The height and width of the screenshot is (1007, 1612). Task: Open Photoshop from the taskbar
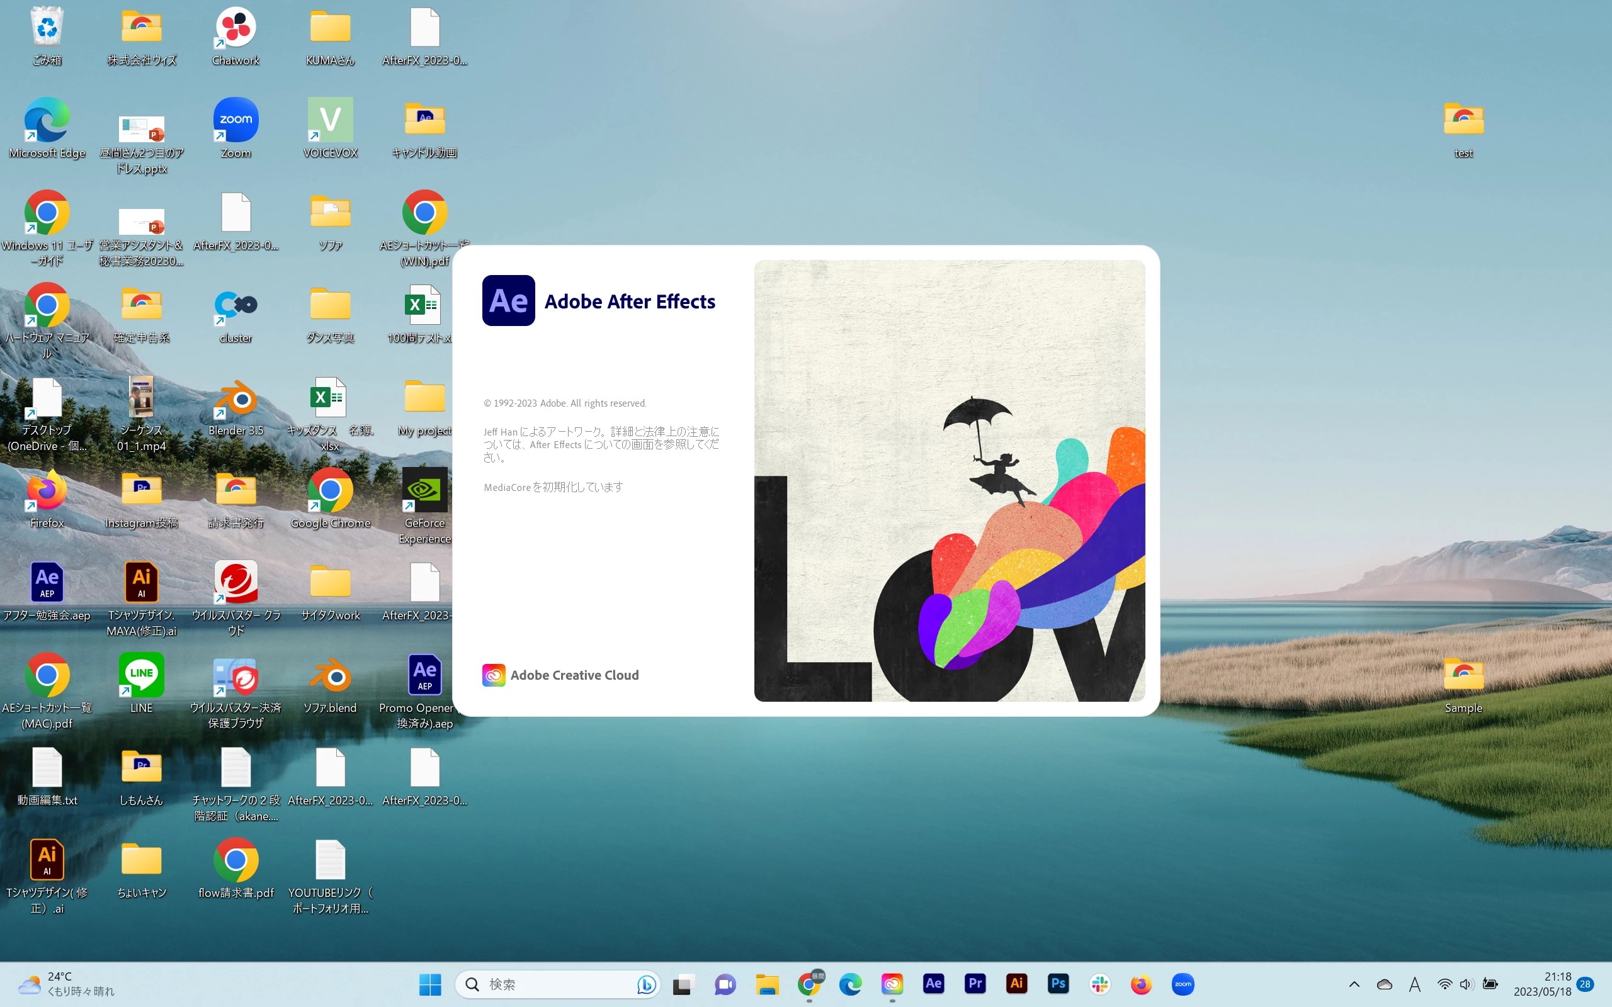tap(1058, 984)
